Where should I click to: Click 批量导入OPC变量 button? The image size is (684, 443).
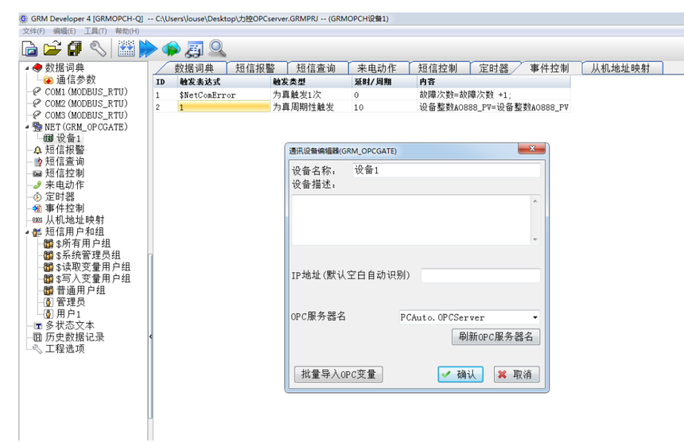coord(339,374)
